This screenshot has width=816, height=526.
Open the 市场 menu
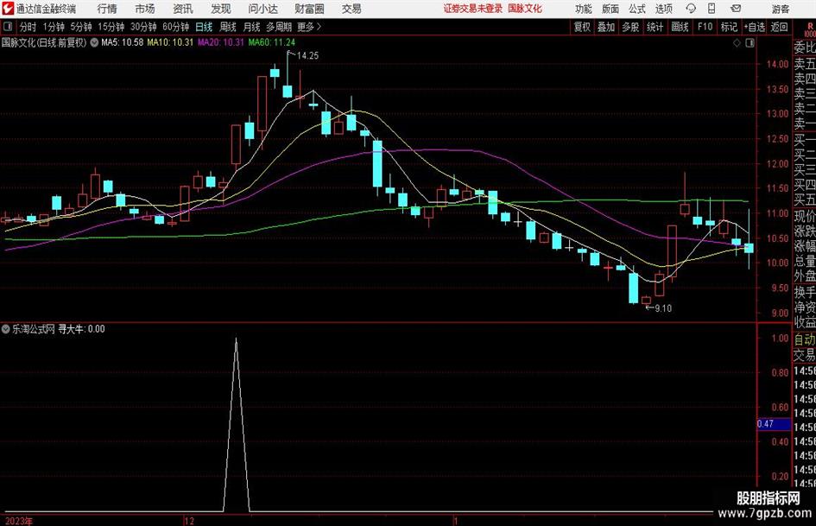tap(145, 9)
